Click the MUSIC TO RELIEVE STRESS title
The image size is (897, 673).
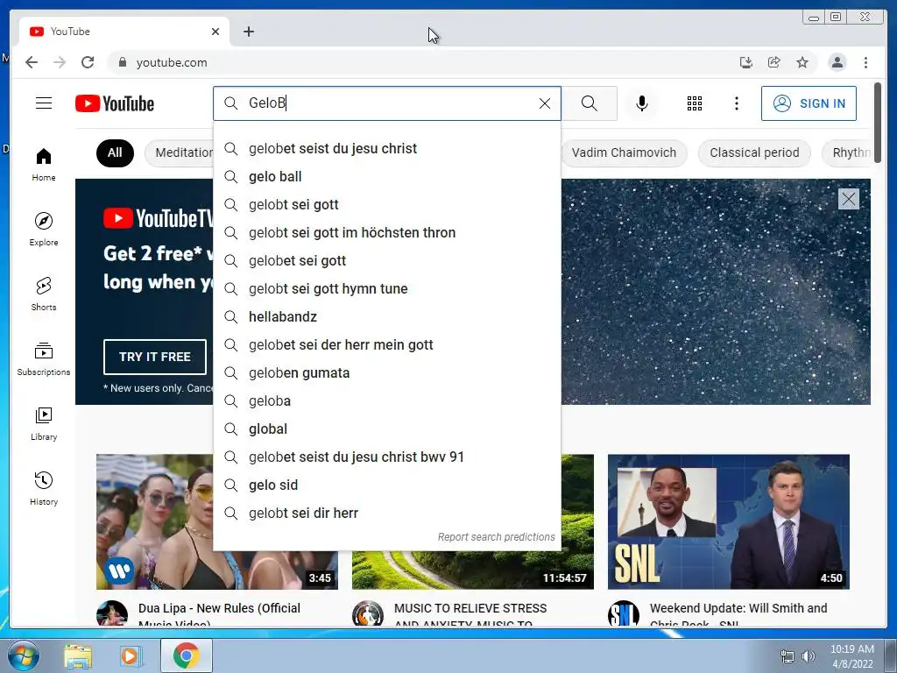(470, 614)
